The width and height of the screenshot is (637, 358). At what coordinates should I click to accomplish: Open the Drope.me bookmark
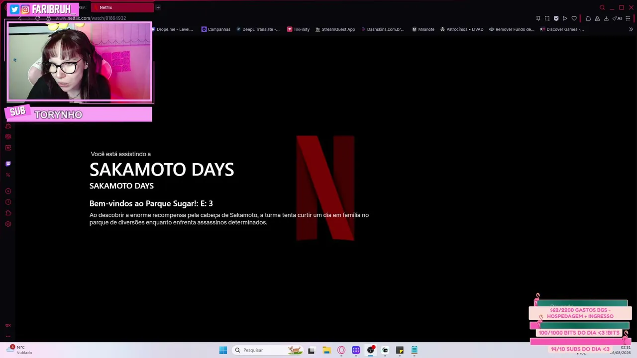tap(172, 29)
